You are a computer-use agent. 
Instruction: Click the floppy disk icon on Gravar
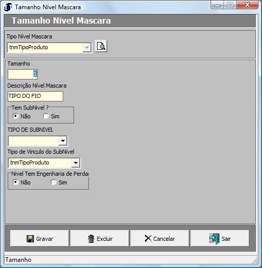(x=30, y=239)
